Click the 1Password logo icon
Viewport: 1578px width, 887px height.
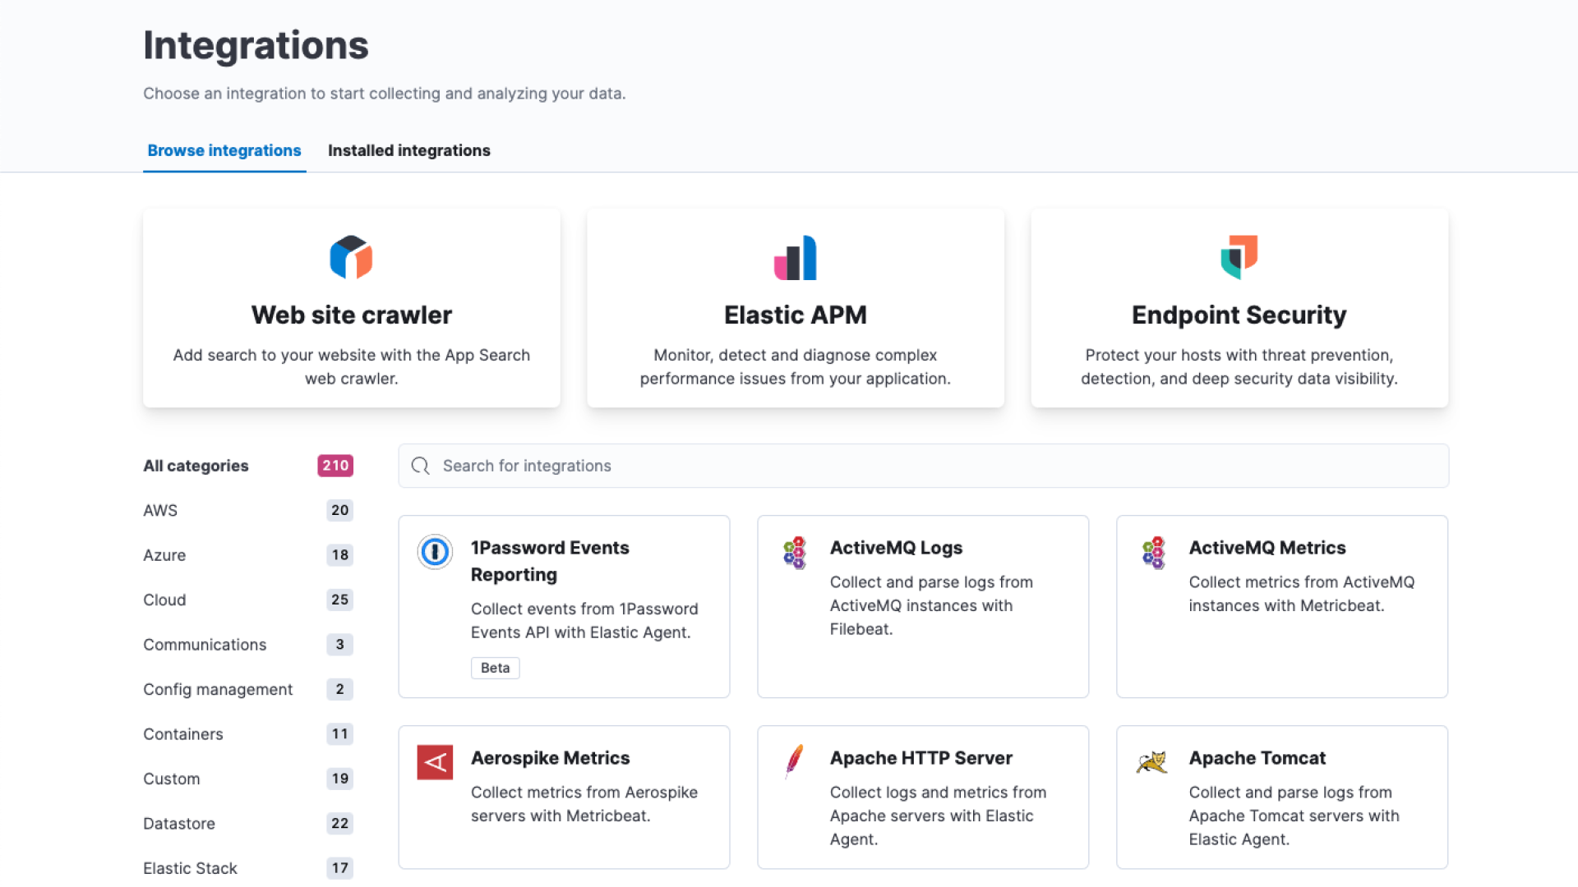[435, 552]
